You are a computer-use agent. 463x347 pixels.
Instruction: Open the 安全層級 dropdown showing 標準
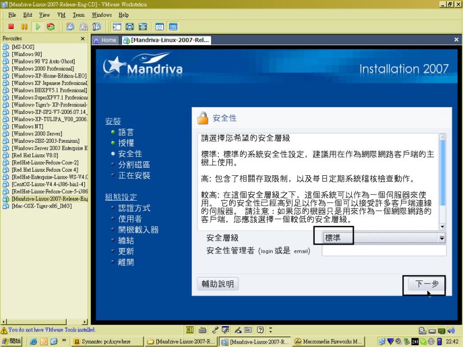point(384,238)
